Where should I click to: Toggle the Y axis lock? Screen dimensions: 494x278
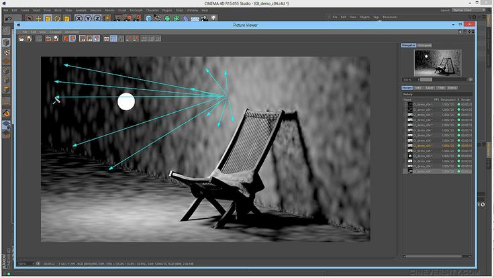pos(88,19)
